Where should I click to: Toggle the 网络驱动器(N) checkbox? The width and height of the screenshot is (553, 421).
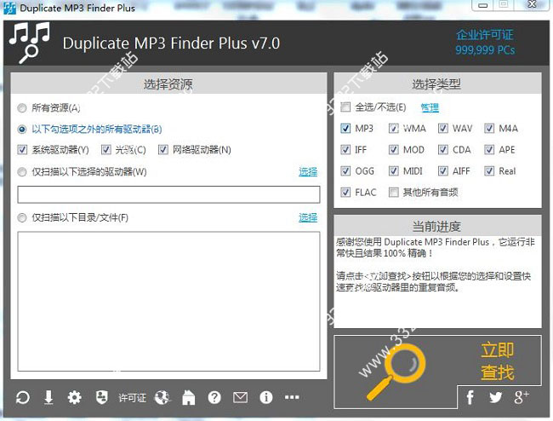pyautogui.click(x=163, y=150)
